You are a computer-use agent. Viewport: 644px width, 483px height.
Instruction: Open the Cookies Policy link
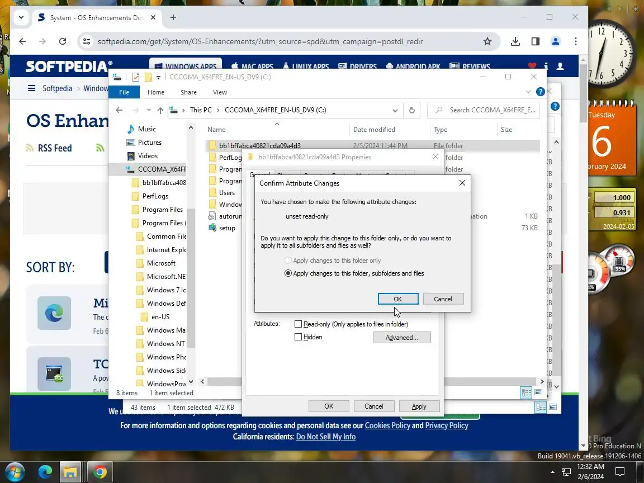387,425
